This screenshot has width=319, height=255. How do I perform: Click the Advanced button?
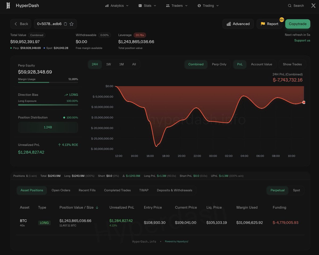pyautogui.click(x=238, y=24)
